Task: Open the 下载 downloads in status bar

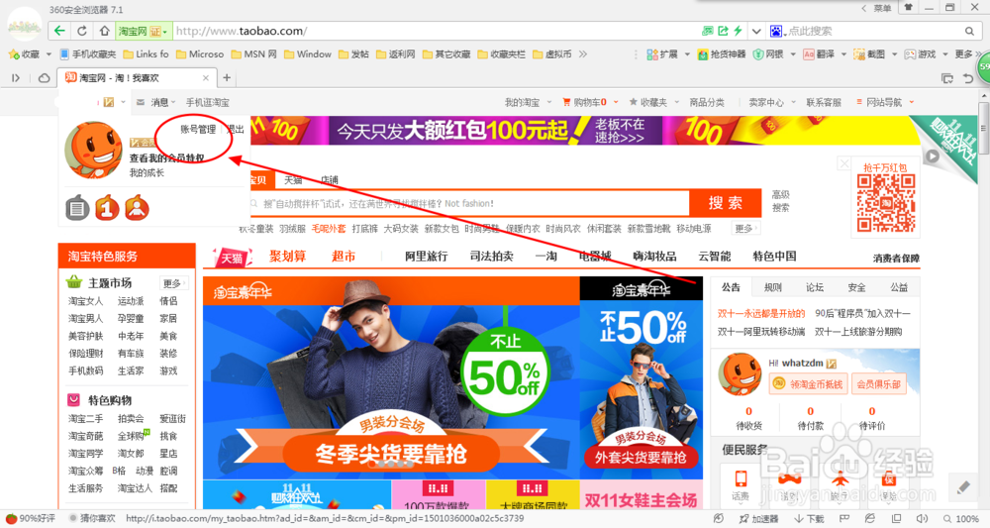Action: pos(810,518)
